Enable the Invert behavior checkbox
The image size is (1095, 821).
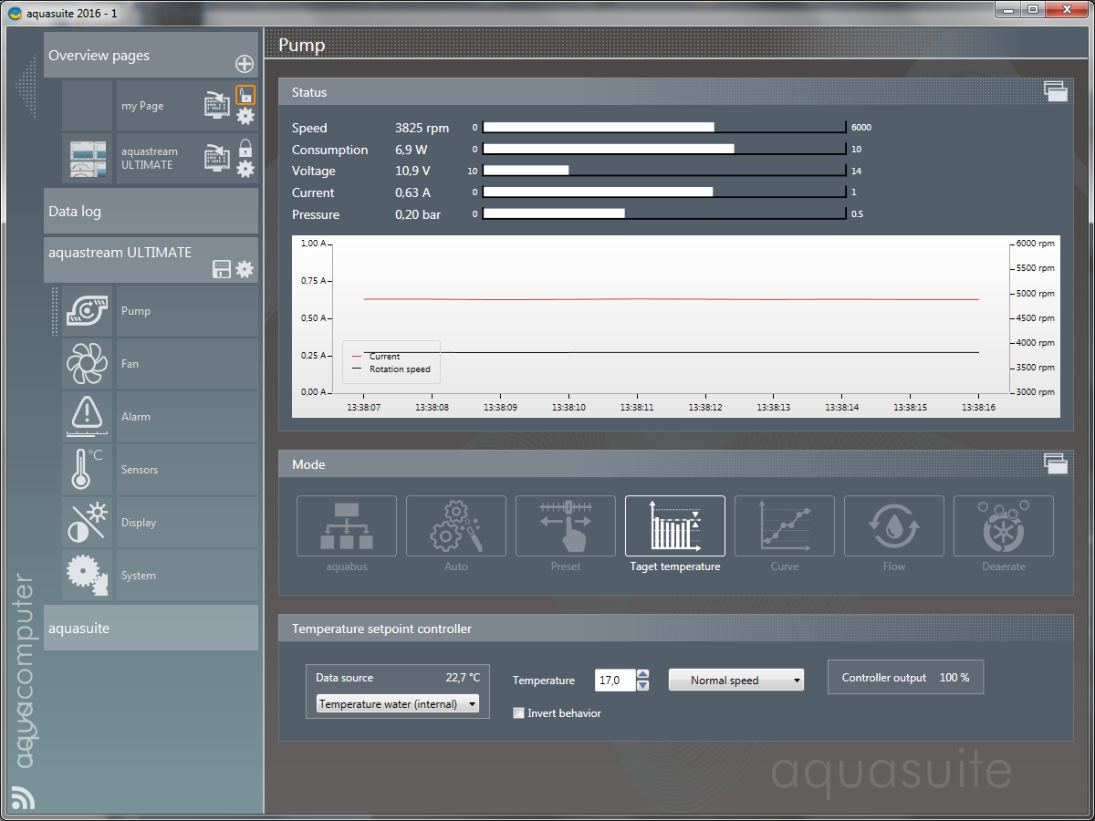(x=519, y=713)
